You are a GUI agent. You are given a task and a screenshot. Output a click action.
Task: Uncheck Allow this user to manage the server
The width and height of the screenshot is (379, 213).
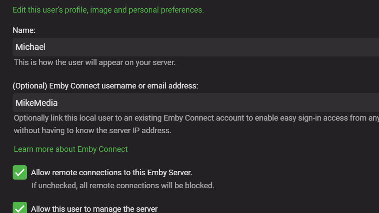(x=20, y=208)
